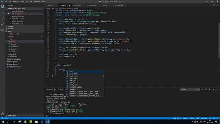Select the FLOAT suggestion in autocomplete
Screen dimensions: 220x124
click(85, 72)
